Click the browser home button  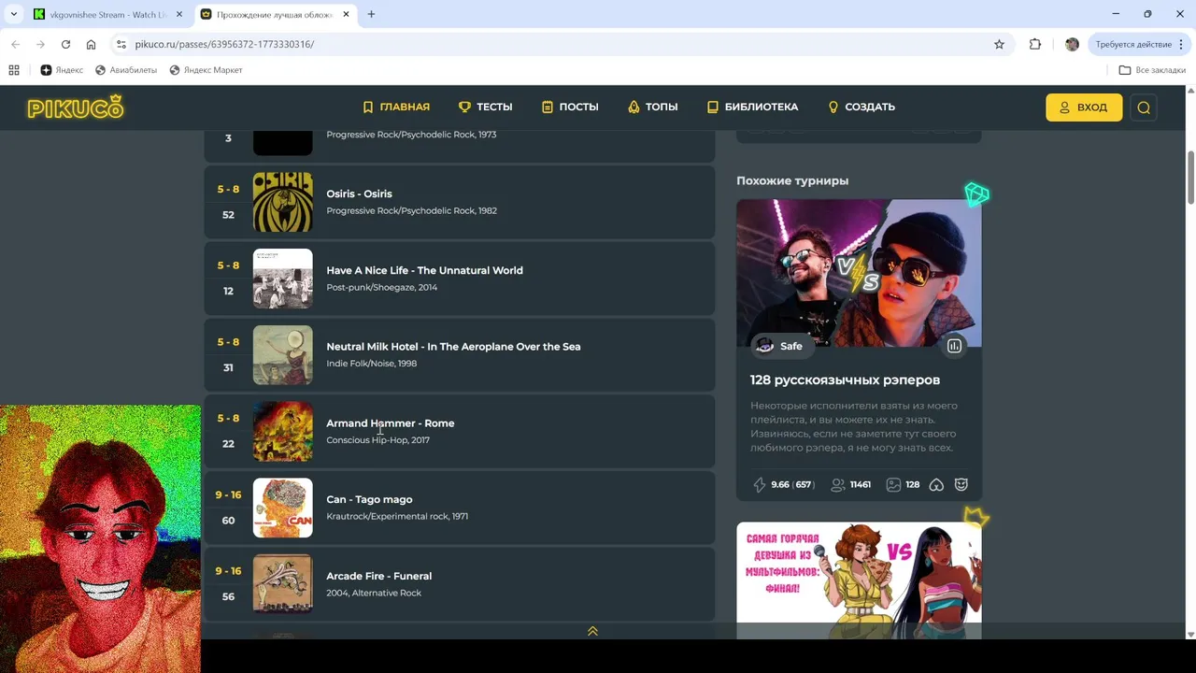tap(91, 44)
